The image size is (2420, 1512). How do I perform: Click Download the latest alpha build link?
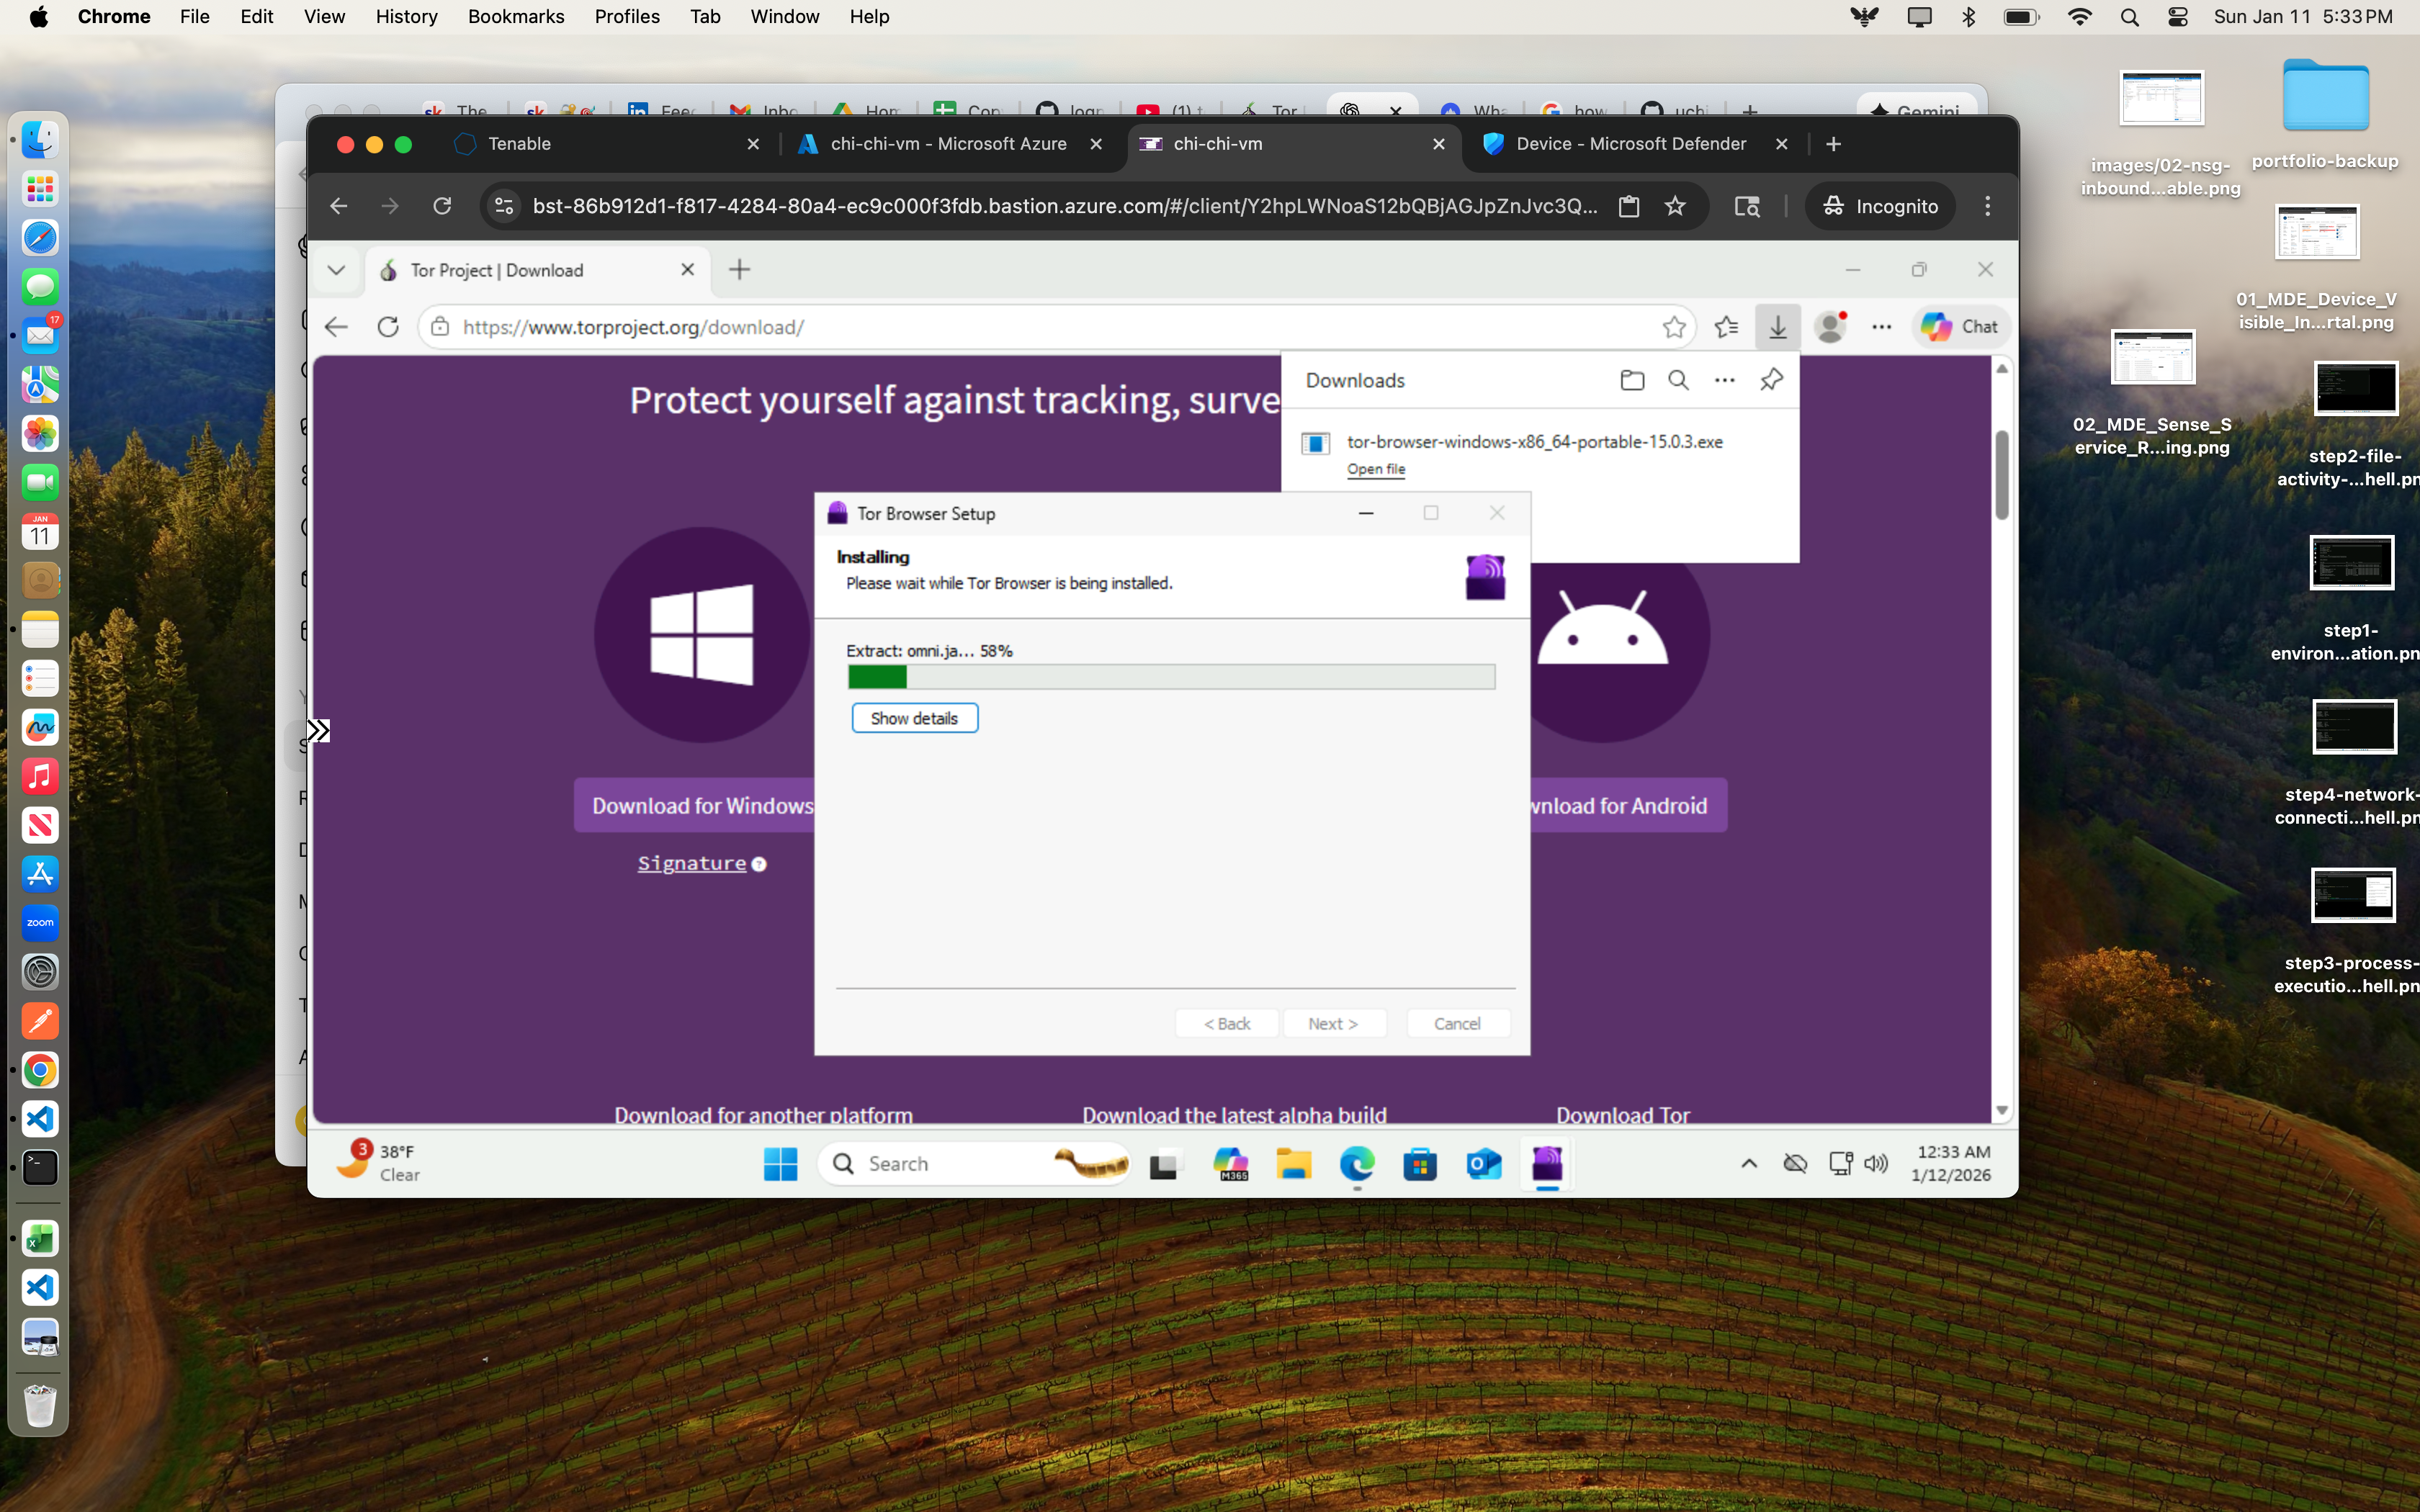point(1234,1114)
